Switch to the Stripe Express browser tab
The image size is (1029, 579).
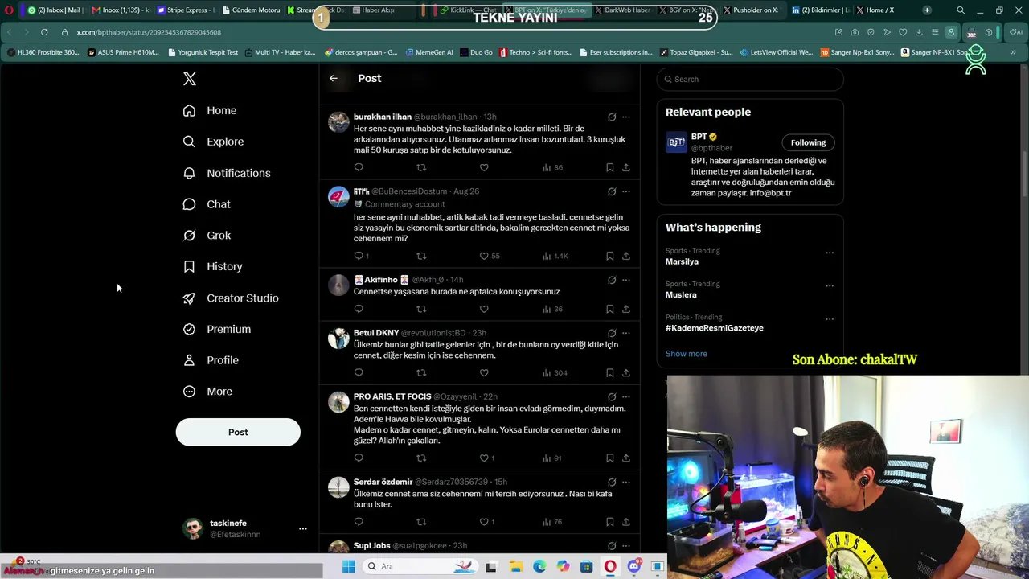[187, 10]
